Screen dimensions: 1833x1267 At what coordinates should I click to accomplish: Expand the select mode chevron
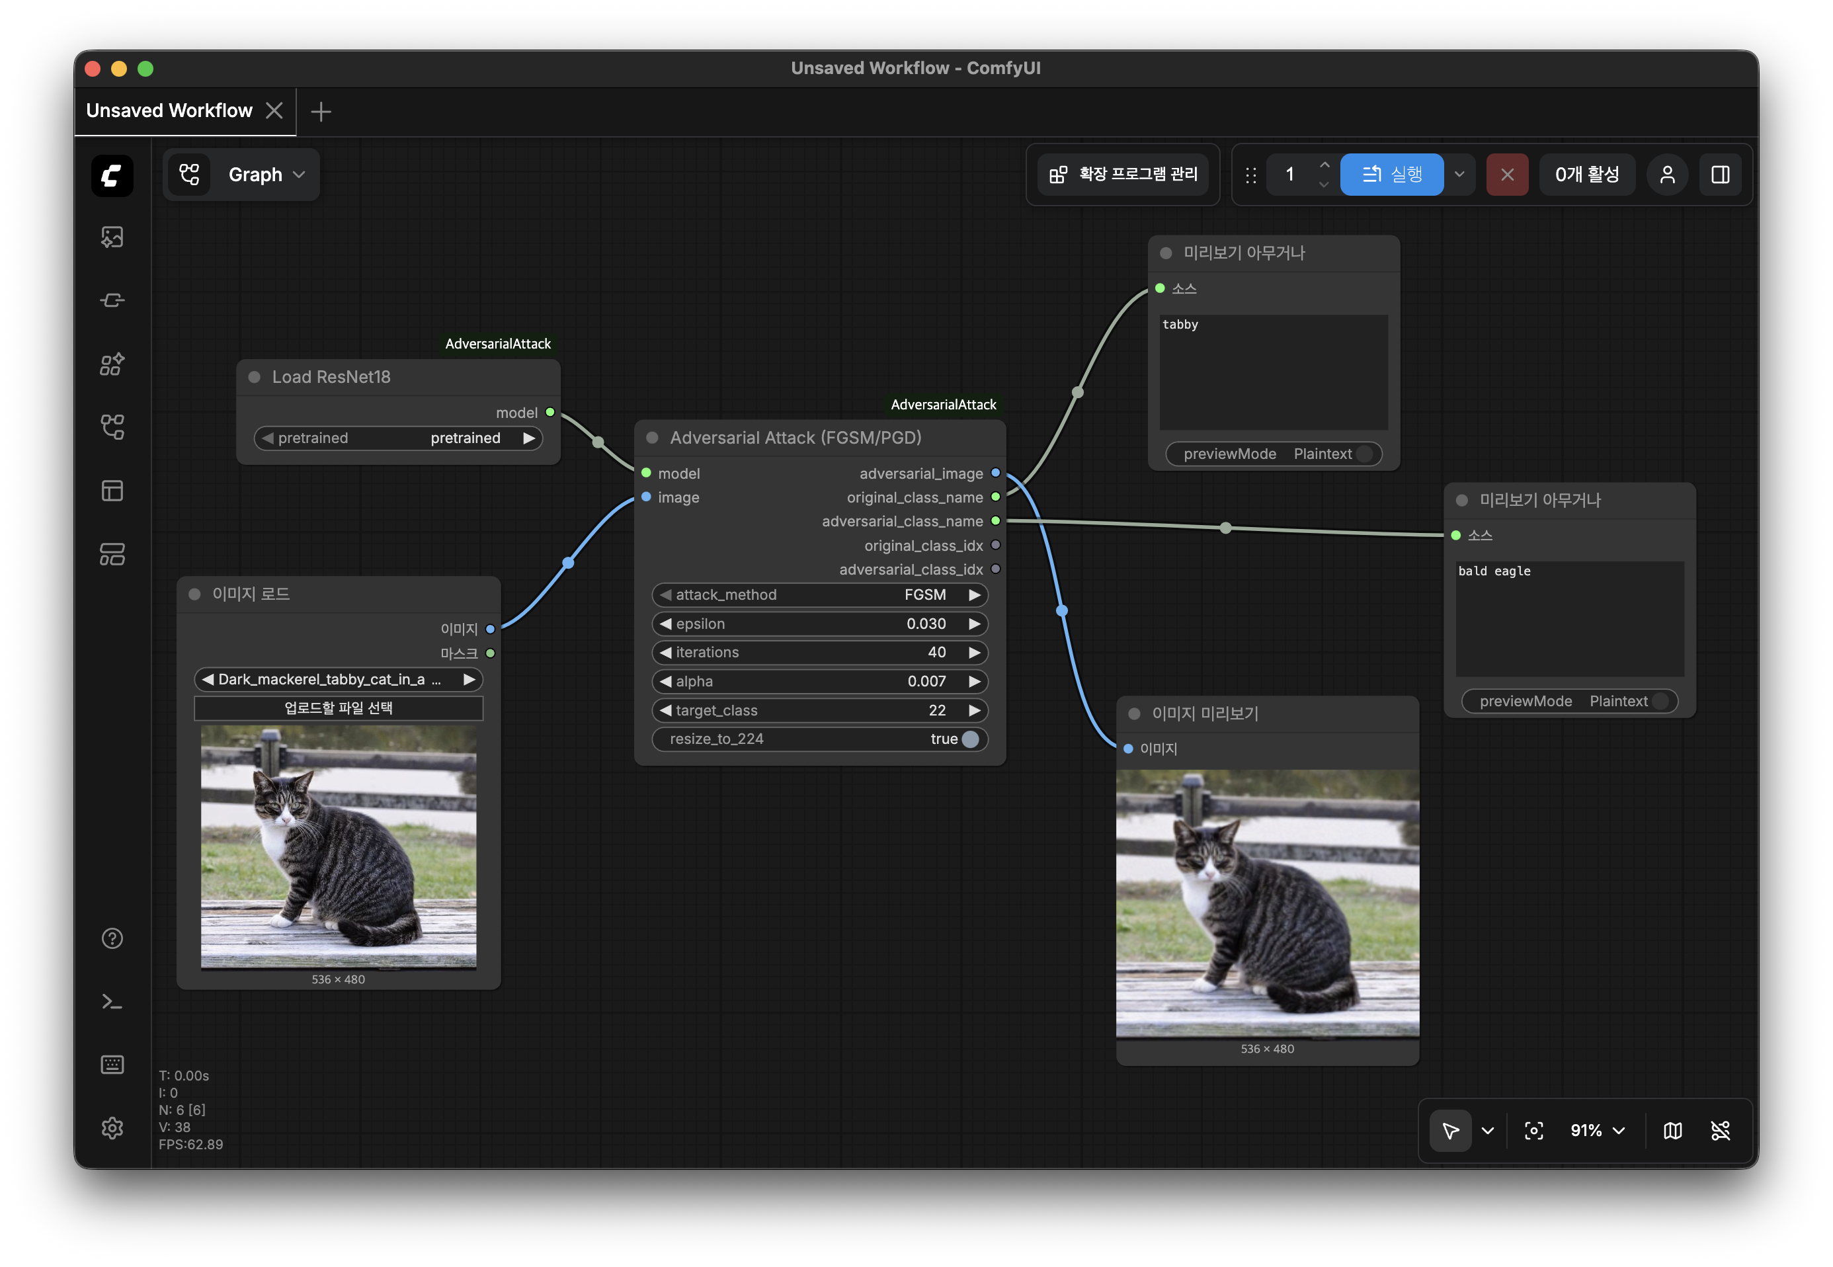1488,1131
